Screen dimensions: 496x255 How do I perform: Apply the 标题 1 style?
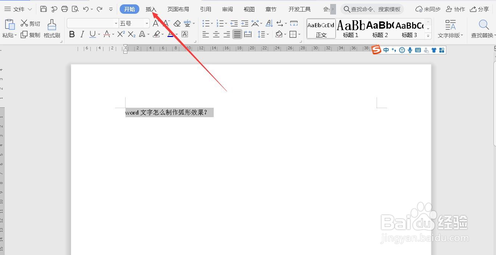click(351, 29)
